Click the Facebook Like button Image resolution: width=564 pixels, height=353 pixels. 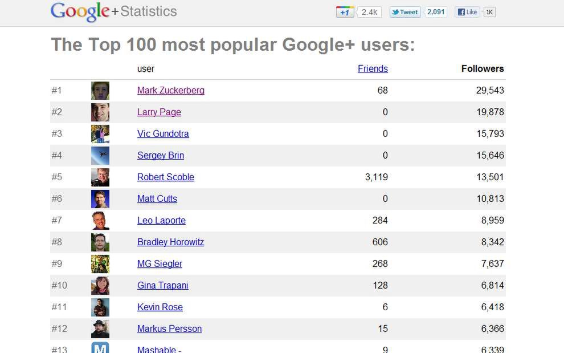(x=467, y=12)
